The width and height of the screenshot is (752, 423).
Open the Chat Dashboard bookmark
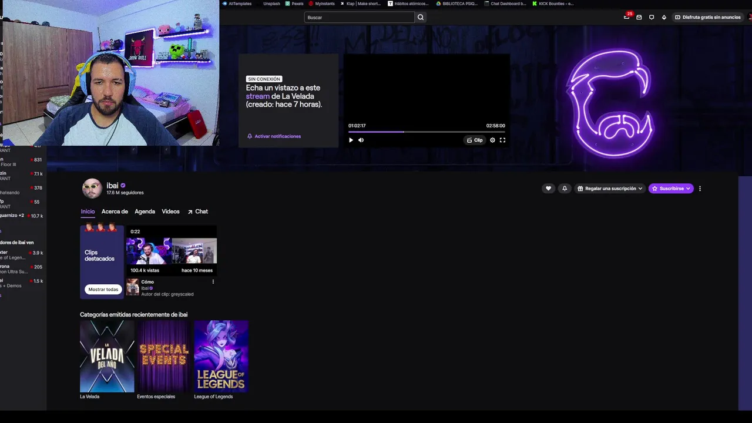coord(505,4)
